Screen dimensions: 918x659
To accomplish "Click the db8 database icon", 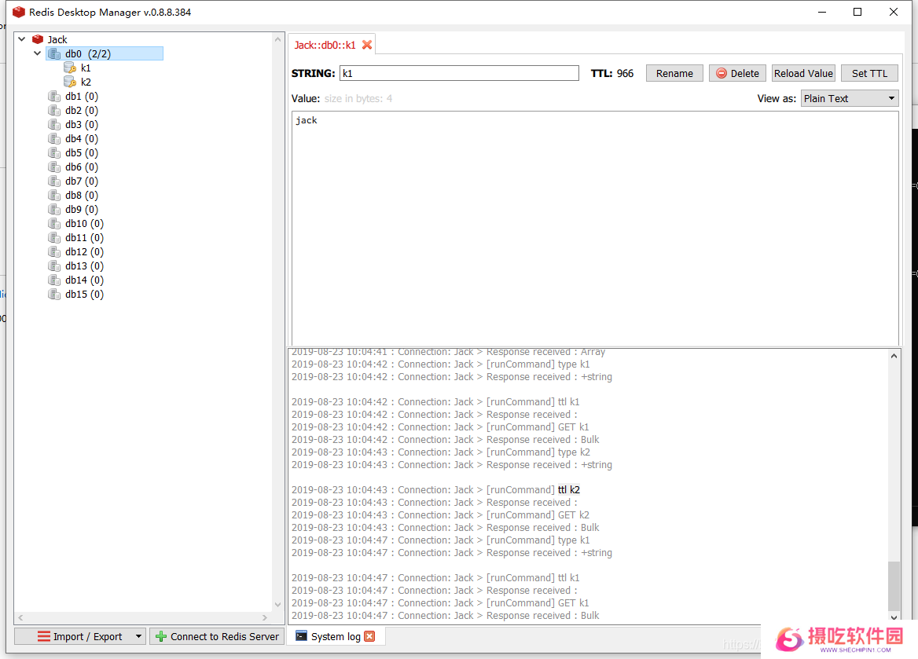I will 54,195.
